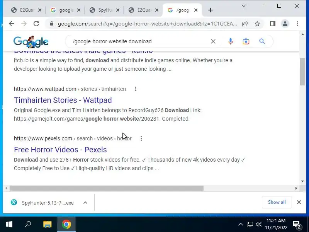Bookmark this tab with the star icon
The width and height of the screenshot is (309, 232).
click(257, 24)
